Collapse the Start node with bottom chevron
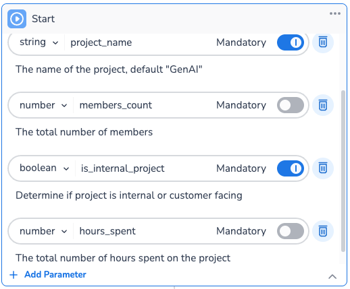 click(332, 277)
